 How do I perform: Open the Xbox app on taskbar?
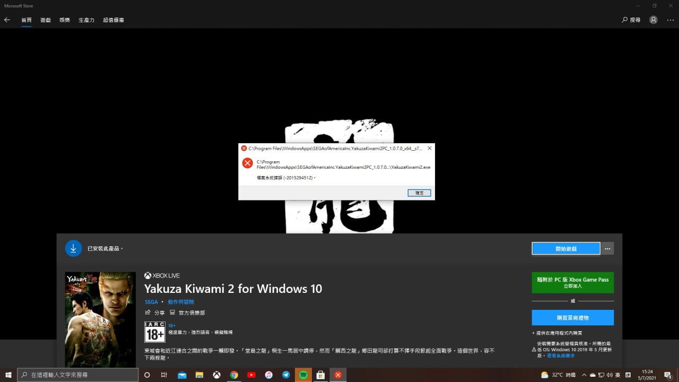[x=216, y=375]
